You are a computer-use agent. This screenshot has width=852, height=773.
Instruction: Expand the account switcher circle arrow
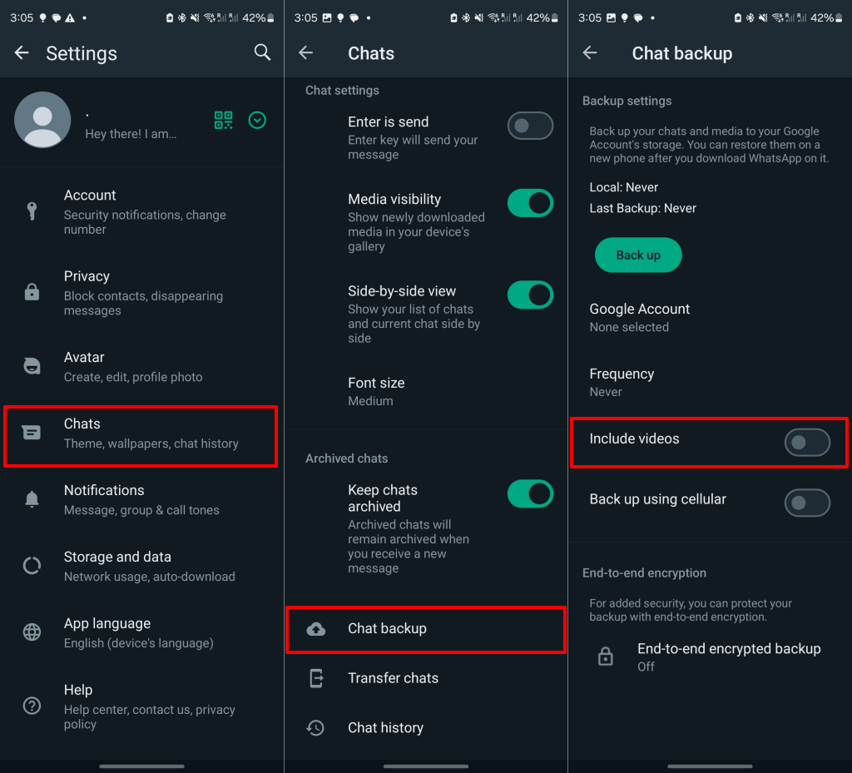258,120
